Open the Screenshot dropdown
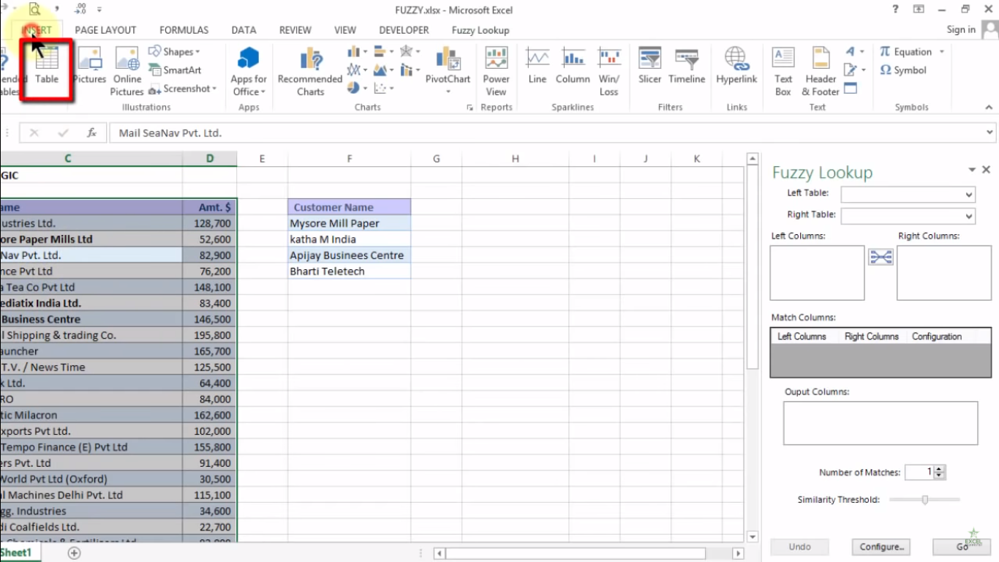The height and width of the screenshot is (562, 999). point(183,89)
